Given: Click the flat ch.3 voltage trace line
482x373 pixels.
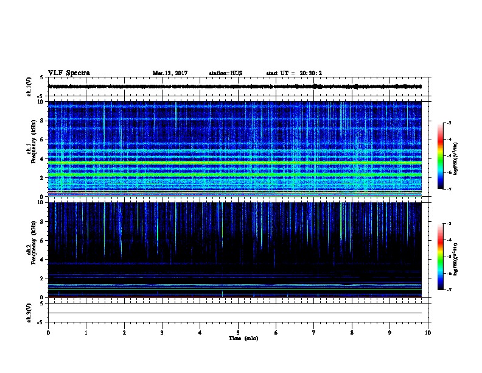Looking at the screenshot, I should (x=235, y=313).
